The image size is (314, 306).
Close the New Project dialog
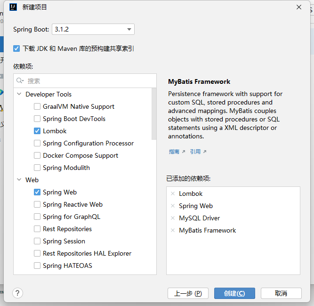point(299,7)
